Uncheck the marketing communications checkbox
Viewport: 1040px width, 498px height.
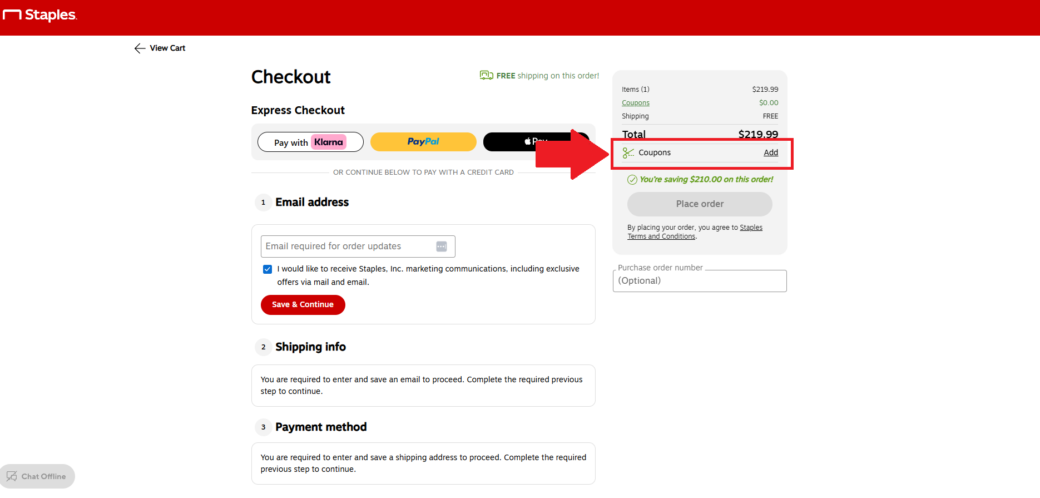point(268,269)
